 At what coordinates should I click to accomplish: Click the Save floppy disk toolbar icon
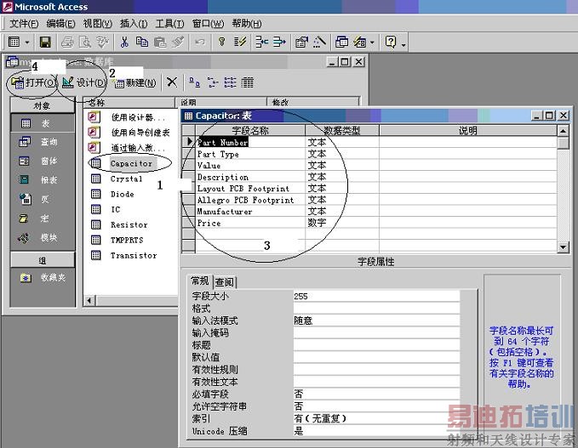tap(45, 42)
